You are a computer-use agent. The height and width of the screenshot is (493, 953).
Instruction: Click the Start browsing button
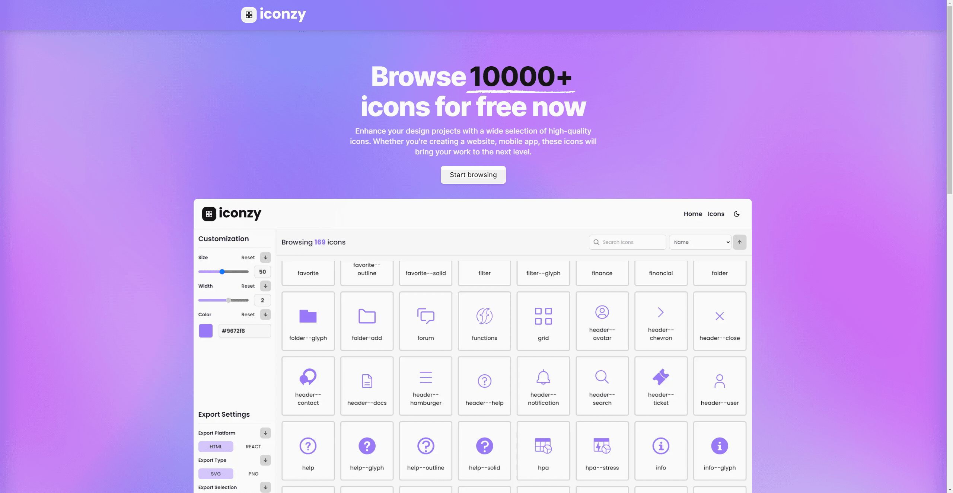point(473,174)
